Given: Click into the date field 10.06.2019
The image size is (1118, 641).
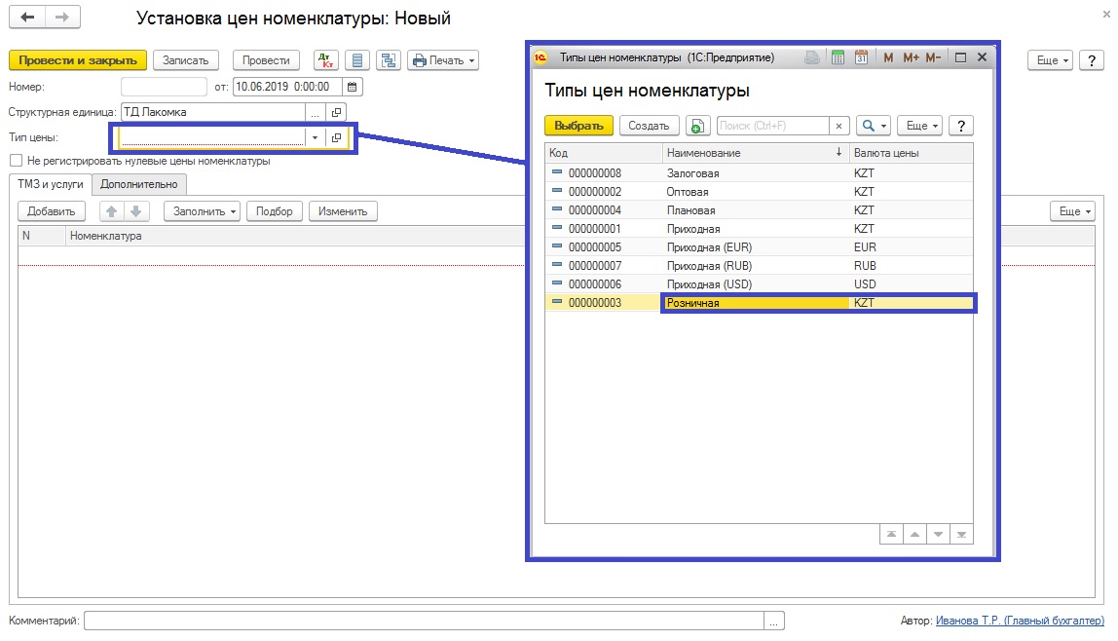Looking at the screenshot, I should 288,87.
